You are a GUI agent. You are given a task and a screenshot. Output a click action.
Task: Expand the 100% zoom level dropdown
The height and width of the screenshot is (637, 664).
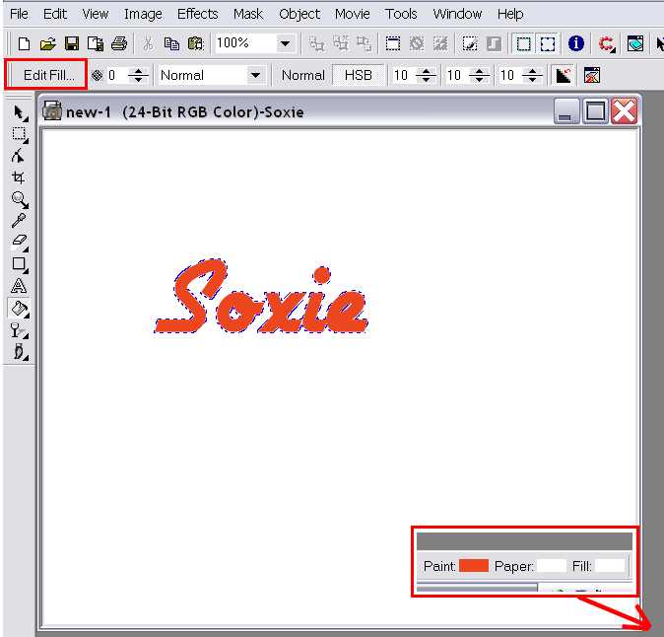pyautogui.click(x=286, y=43)
